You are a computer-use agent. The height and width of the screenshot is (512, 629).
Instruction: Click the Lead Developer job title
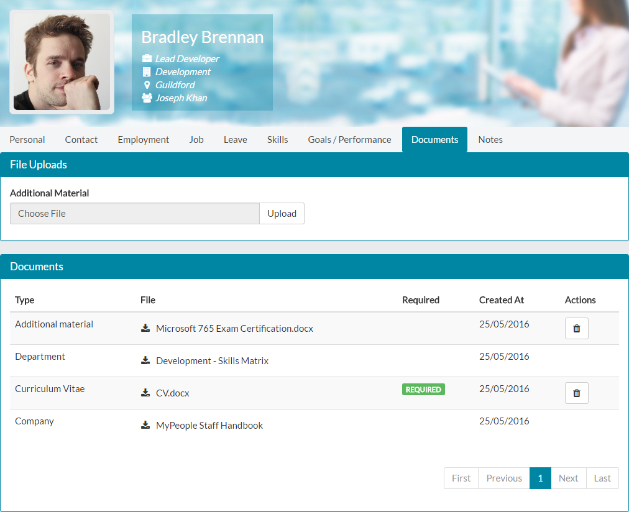click(187, 59)
